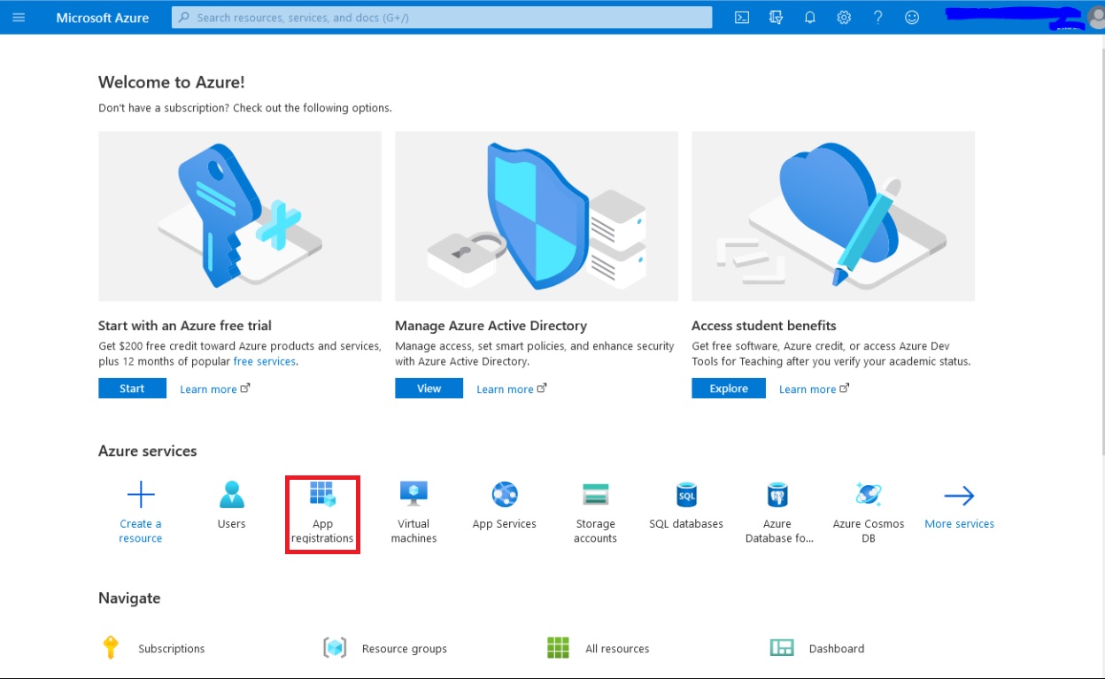Viewport: 1105px width, 679px height.
Task: Open portal settings gear
Action: 843,17
